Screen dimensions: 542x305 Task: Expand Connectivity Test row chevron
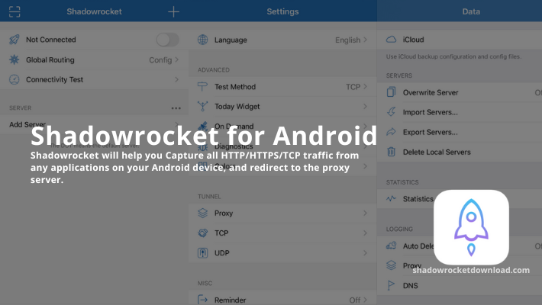pos(176,79)
